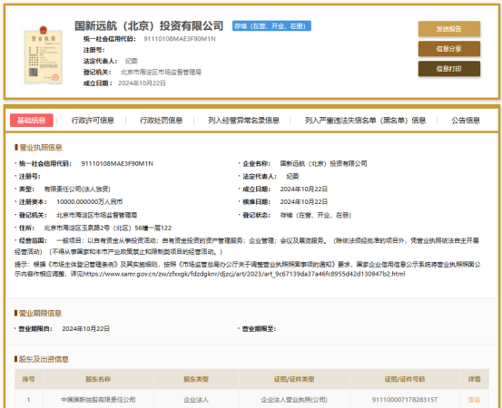This screenshot has height=408, width=502.
Task: Click certificate number 91110000717828315T
Action: (x=405, y=400)
